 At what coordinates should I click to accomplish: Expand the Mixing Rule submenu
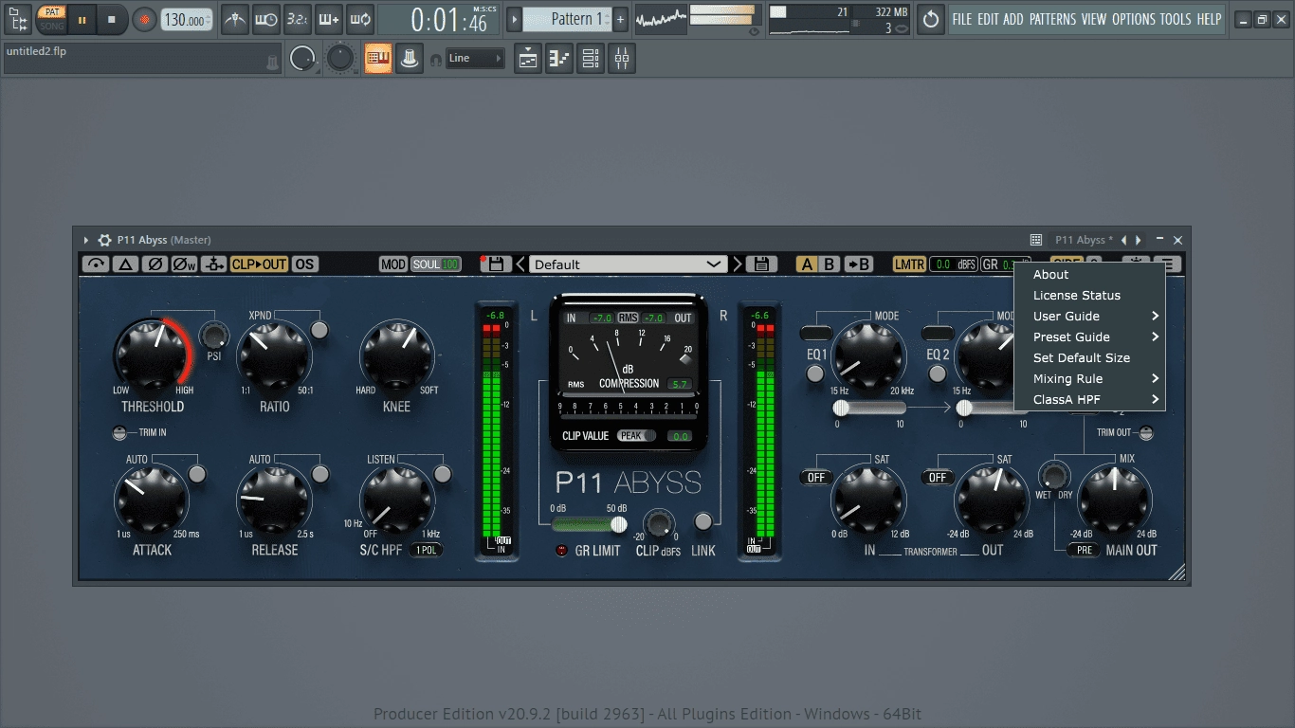(x=1089, y=379)
